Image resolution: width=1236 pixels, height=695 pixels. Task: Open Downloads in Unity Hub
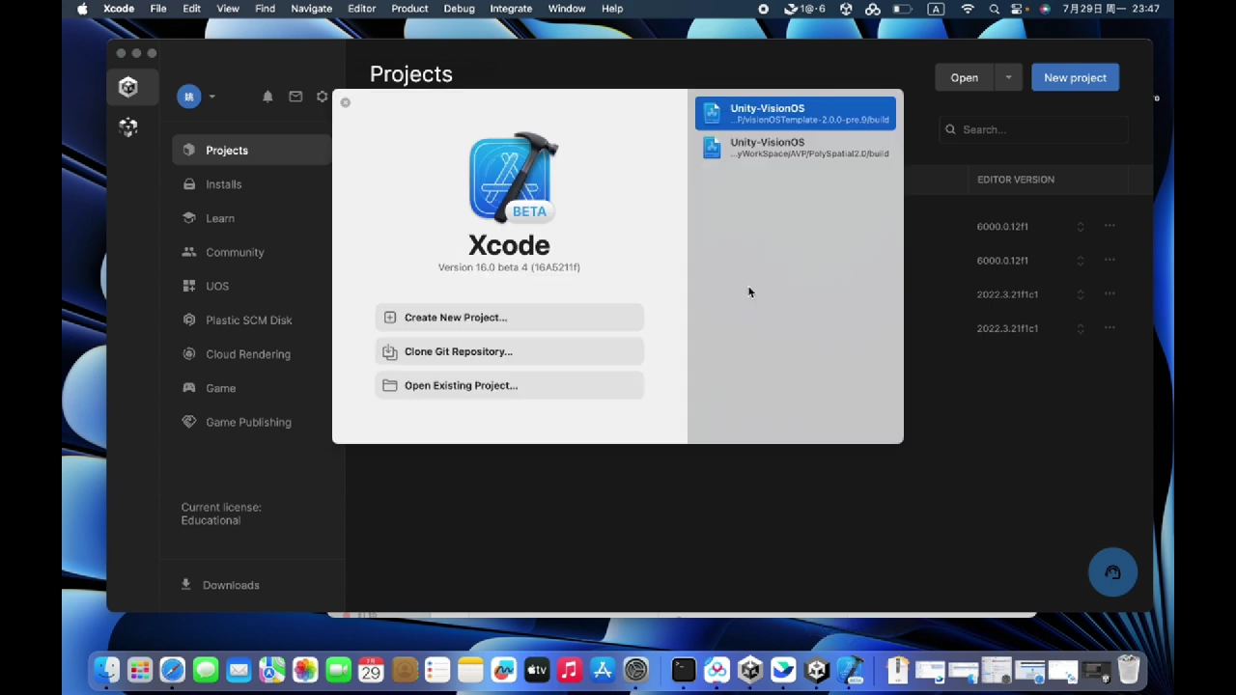pyautogui.click(x=220, y=585)
